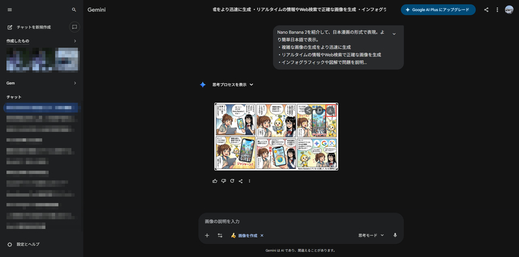Show thinking process 思考プロセスを表示
The height and width of the screenshot is (257, 519).
[232, 85]
